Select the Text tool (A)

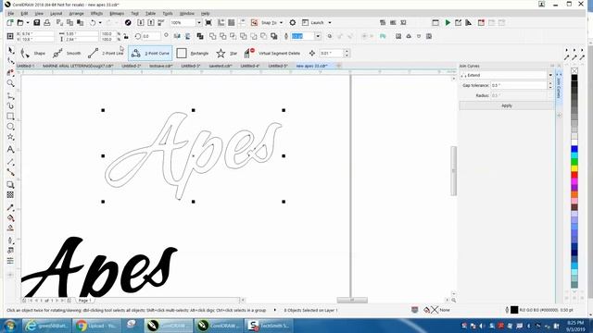tap(10, 150)
